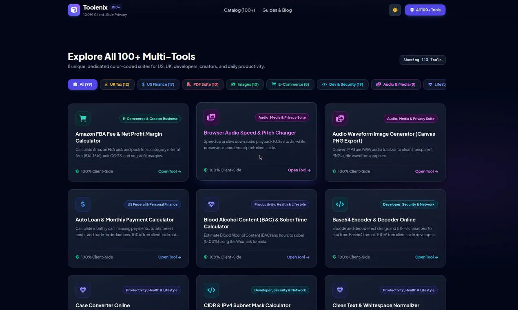
Task: Click the shield icon on Audio Waveform card
Action: [334, 171]
